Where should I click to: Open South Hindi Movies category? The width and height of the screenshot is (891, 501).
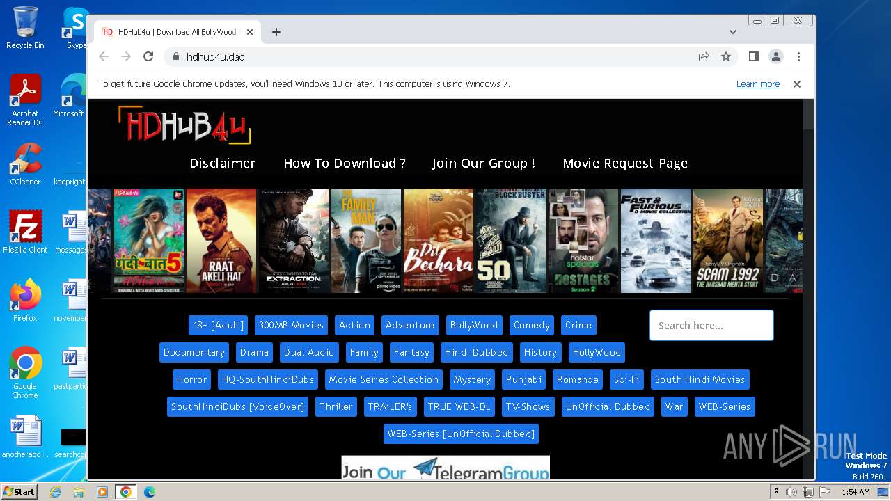[700, 379]
